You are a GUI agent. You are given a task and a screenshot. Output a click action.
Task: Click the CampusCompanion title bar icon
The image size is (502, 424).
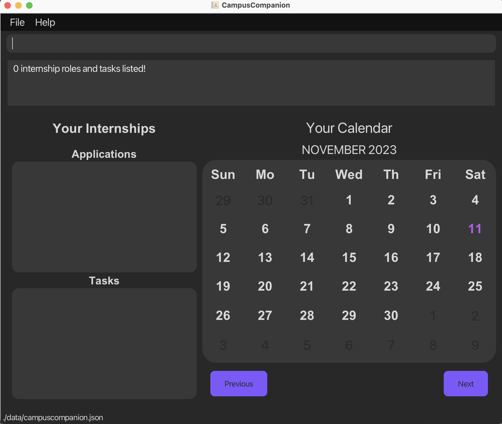[215, 5]
